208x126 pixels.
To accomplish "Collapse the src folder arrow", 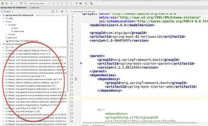I will 4,22.
